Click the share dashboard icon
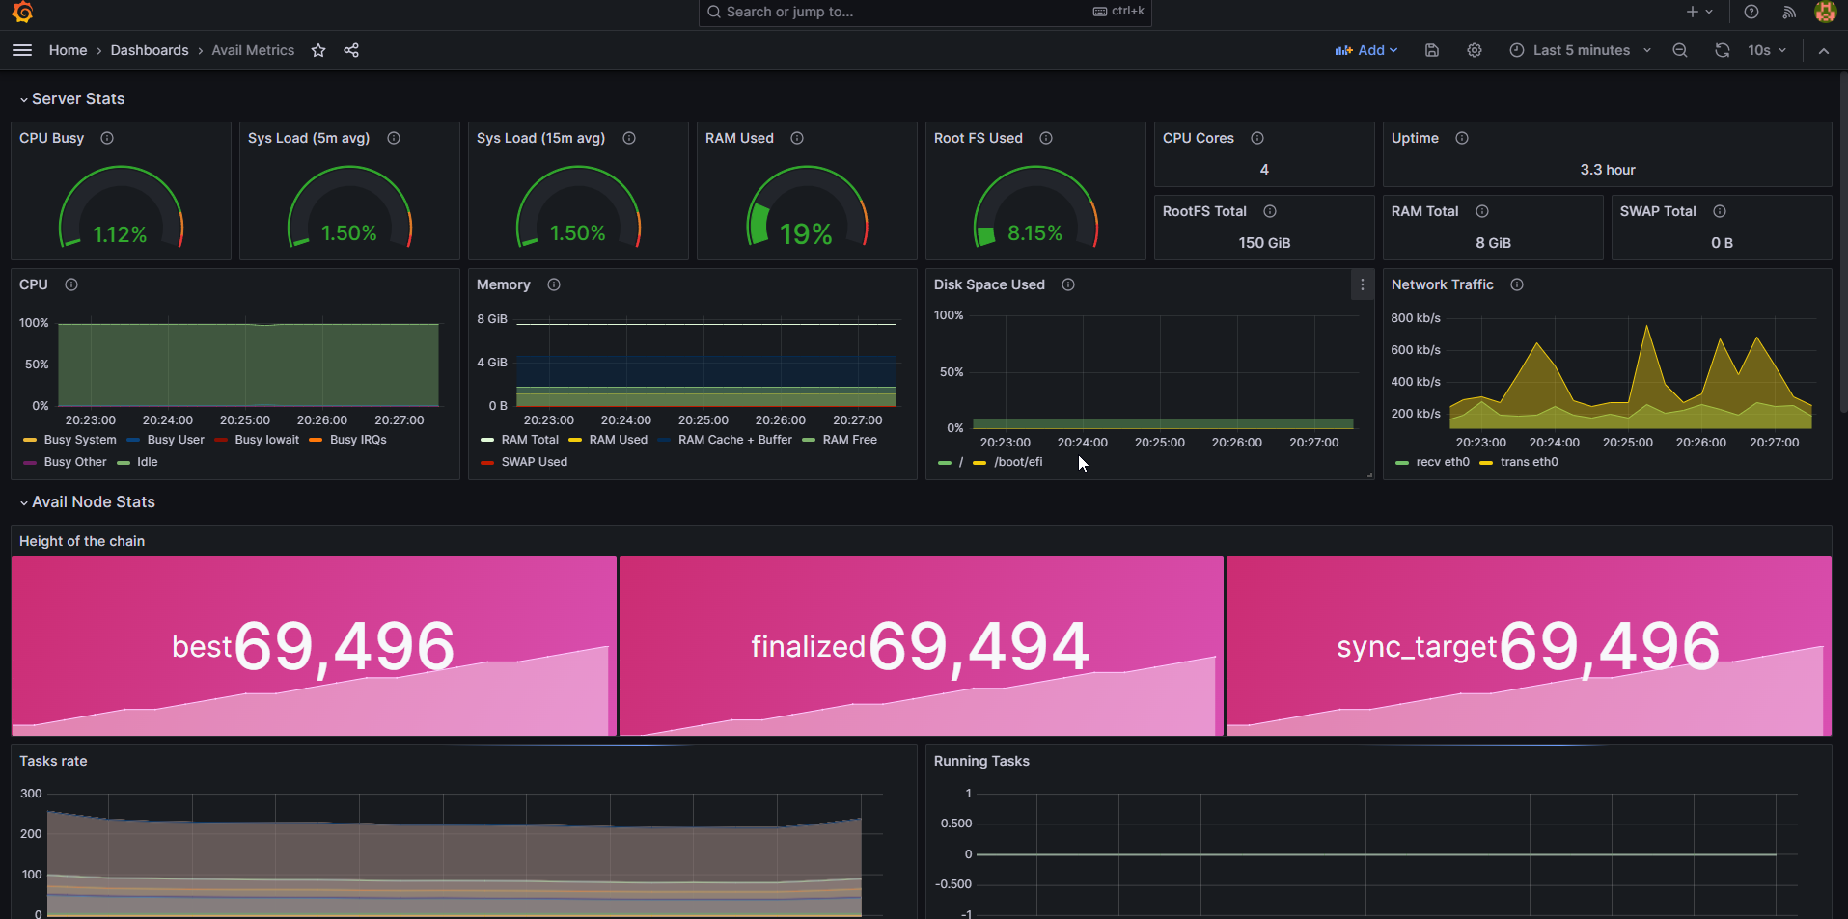Screen dimensions: 1848x919 click(x=351, y=50)
